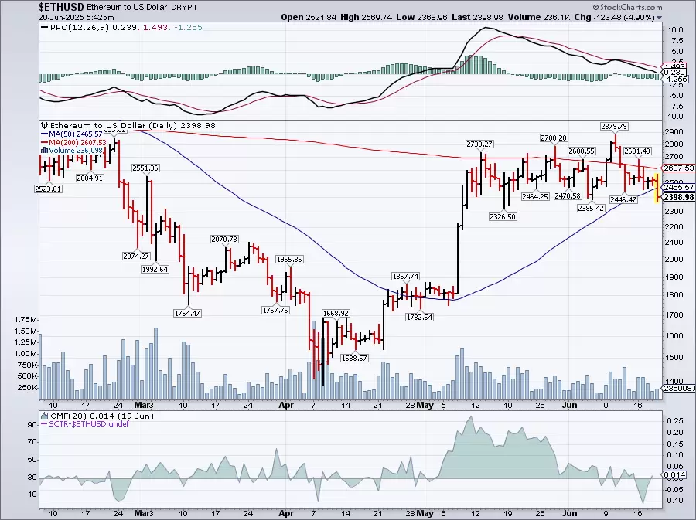The width and height of the screenshot is (696, 520).
Task: Click the $ETHUSD ticker symbol heading
Action: [x=61, y=7]
